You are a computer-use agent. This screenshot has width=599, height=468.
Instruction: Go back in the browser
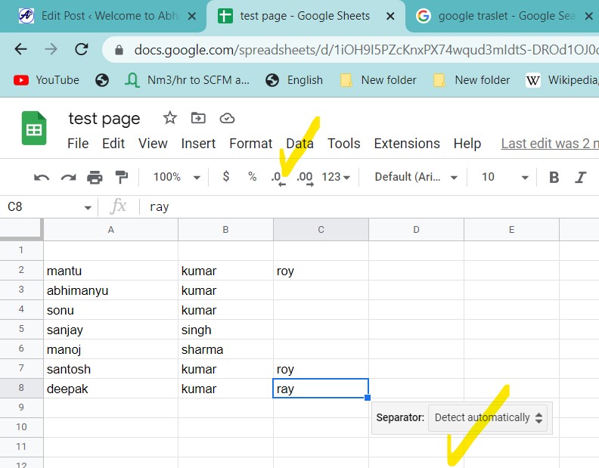[20, 49]
